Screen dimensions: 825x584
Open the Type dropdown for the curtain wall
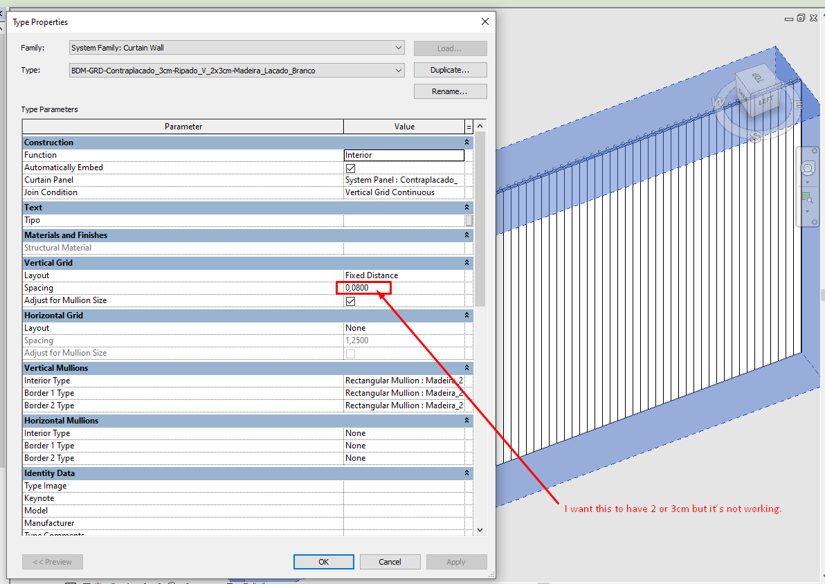click(x=399, y=70)
